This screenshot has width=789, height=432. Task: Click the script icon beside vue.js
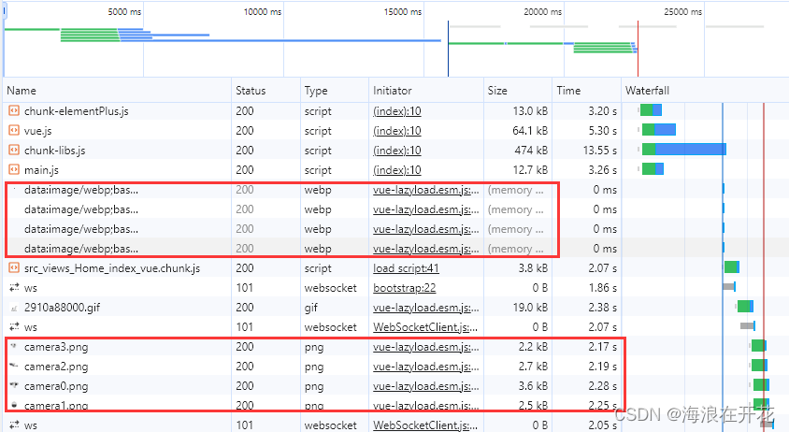pyautogui.click(x=14, y=130)
